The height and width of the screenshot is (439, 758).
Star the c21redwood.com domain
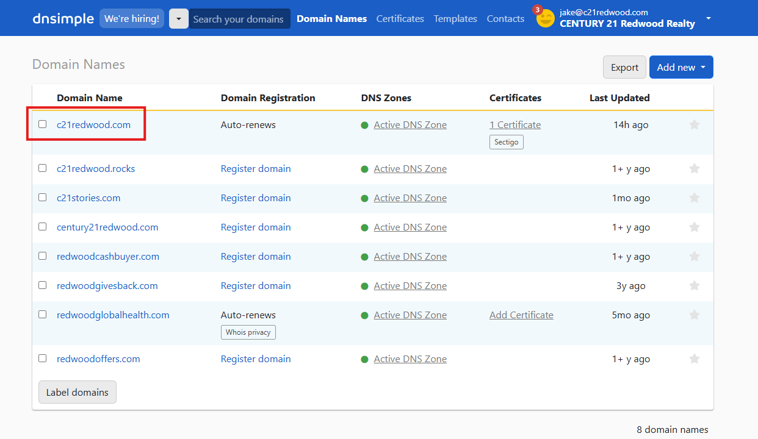(x=694, y=125)
